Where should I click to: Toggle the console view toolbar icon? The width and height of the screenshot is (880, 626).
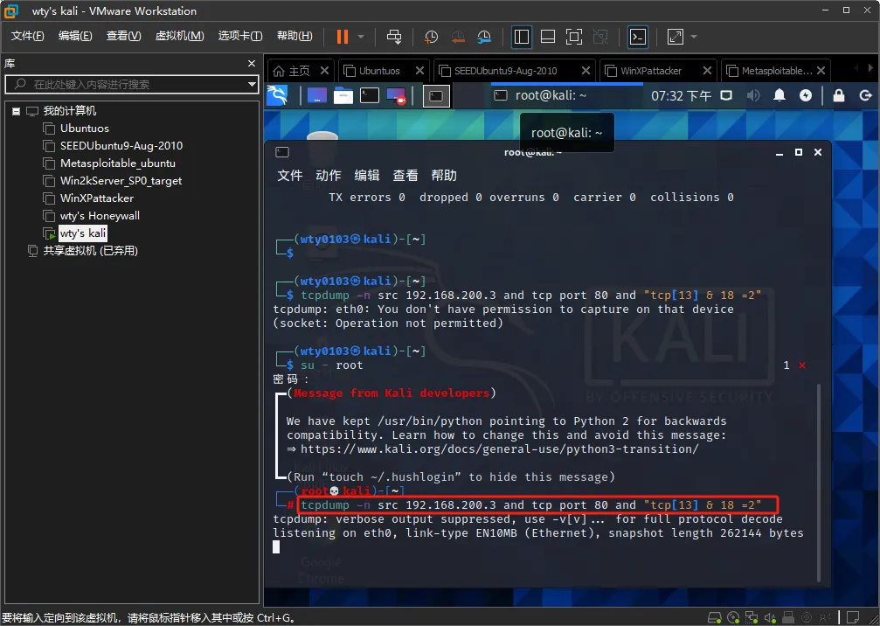pyautogui.click(x=638, y=37)
